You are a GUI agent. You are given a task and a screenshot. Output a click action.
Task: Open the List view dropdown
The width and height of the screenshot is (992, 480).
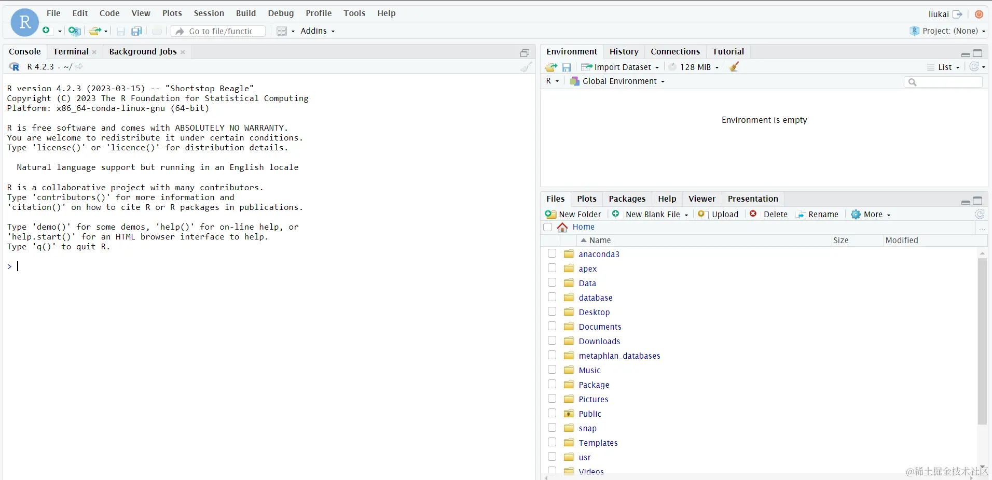pyautogui.click(x=944, y=67)
